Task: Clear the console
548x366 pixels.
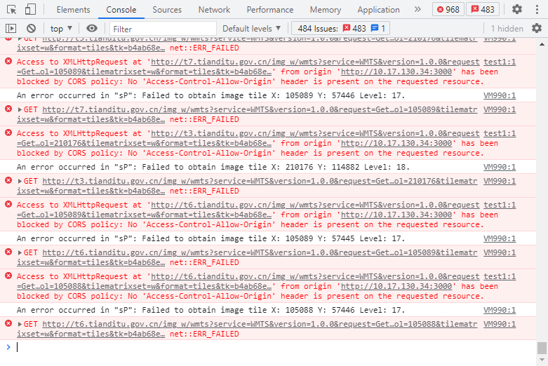Action: pos(31,28)
